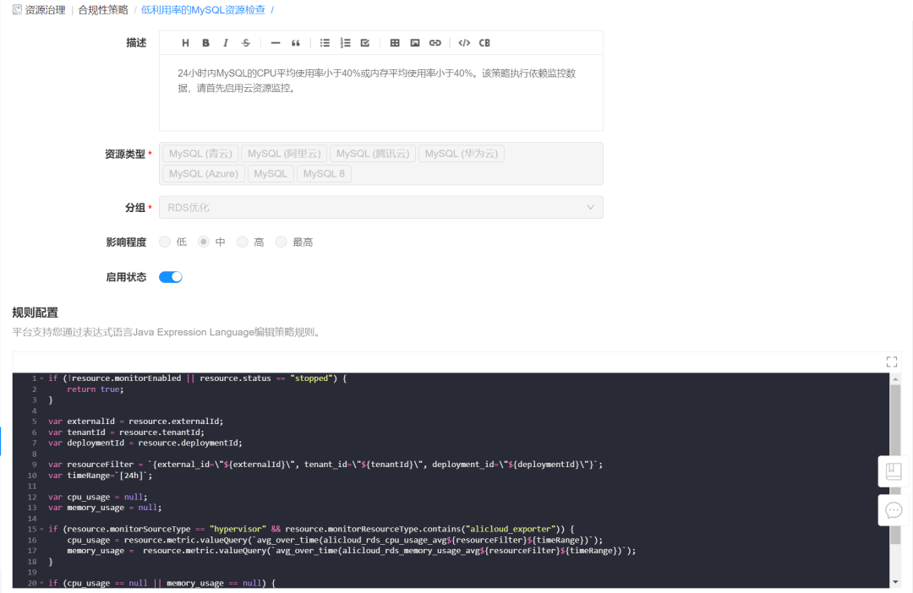
Task: Click 'var memory_usage = null;' line 13
Action: [105, 508]
